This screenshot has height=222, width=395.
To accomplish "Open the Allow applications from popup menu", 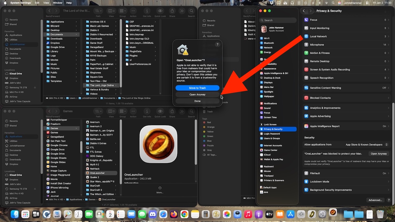I will click(367, 144).
